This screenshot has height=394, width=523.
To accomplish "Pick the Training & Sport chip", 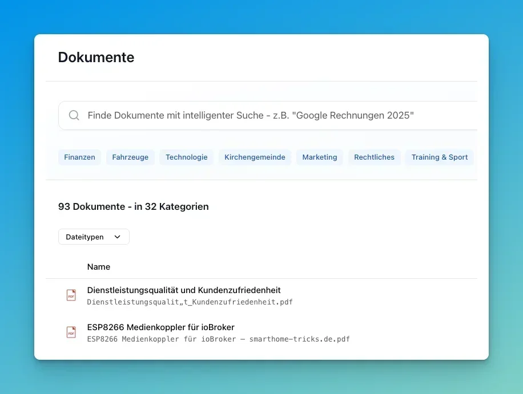I will coord(439,157).
